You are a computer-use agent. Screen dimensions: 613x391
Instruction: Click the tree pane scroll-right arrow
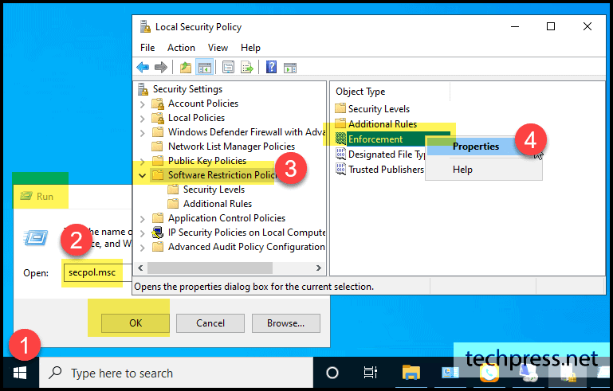click(x=319, y=268)
